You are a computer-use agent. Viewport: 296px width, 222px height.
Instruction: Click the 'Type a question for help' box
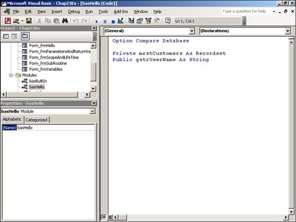click(244, 11)
